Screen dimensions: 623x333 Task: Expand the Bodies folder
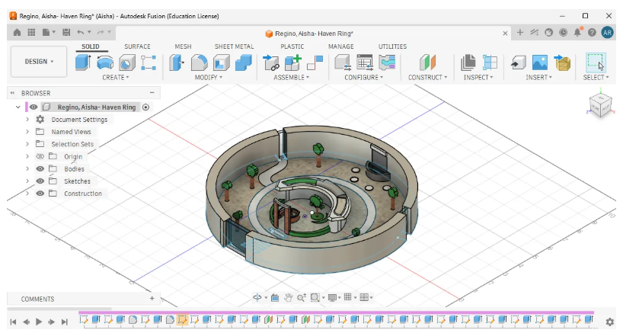tap(27, 168)
